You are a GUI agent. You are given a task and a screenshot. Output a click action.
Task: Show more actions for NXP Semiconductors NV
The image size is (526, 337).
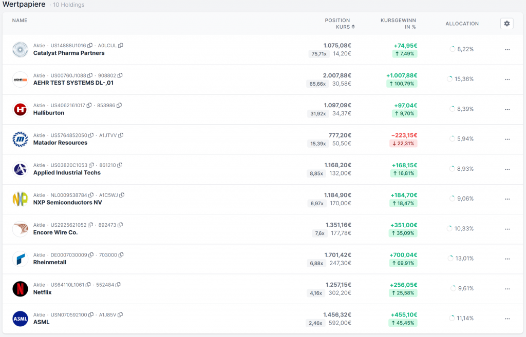(x=507, y=199)
